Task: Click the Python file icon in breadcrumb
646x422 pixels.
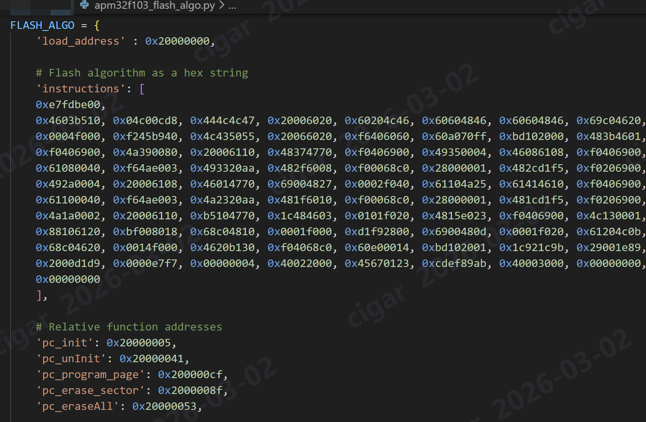Action: [84, 5]
